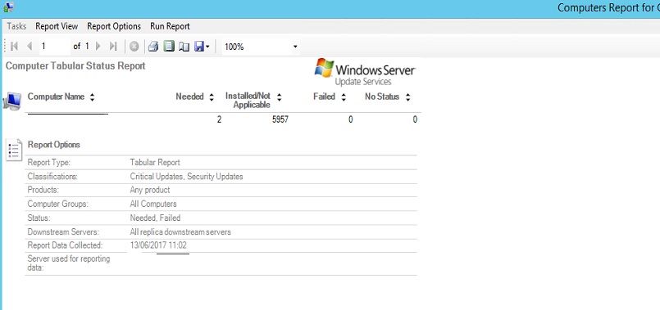Go to the first page of report

point(14,47)
